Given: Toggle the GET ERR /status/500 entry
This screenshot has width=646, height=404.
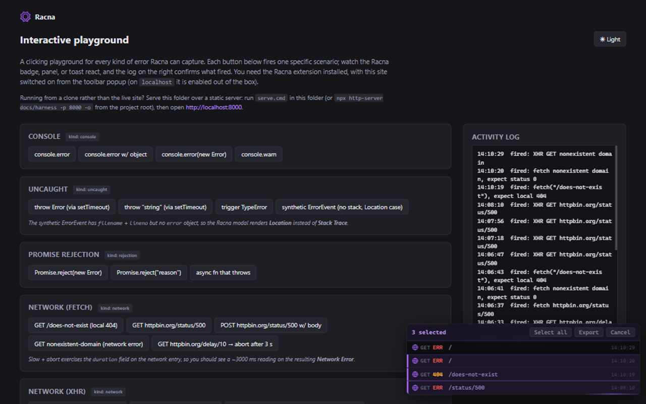Looking at the screenshot, I should click(523, 388).
